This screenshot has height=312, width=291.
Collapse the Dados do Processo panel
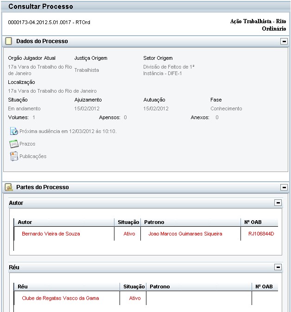pos(284,41)
